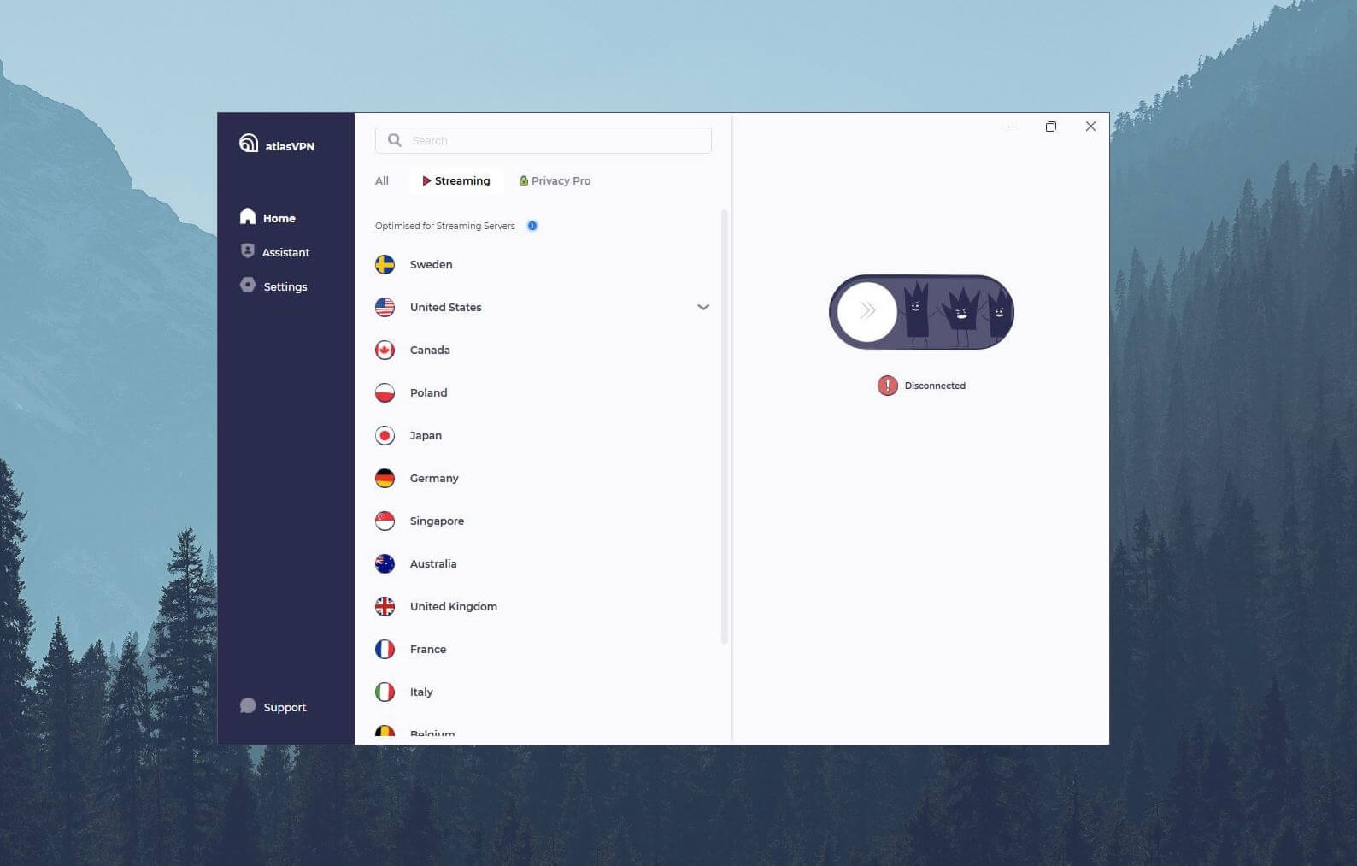Expand the United States server list
Screen dimensions: 1357x866
[703, 307]
